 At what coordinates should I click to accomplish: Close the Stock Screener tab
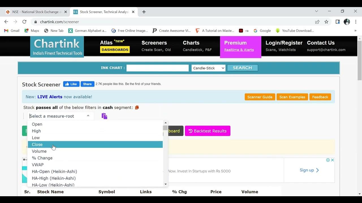pyautogui.click(x=133, y=12)
